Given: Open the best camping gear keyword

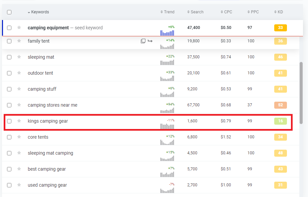Looking at the screenshot, I should tap(47, 169).
